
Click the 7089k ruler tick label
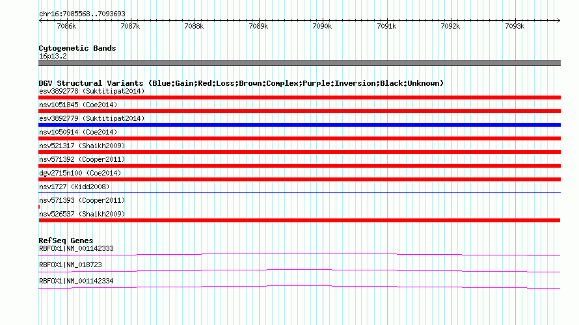[258, 26]
